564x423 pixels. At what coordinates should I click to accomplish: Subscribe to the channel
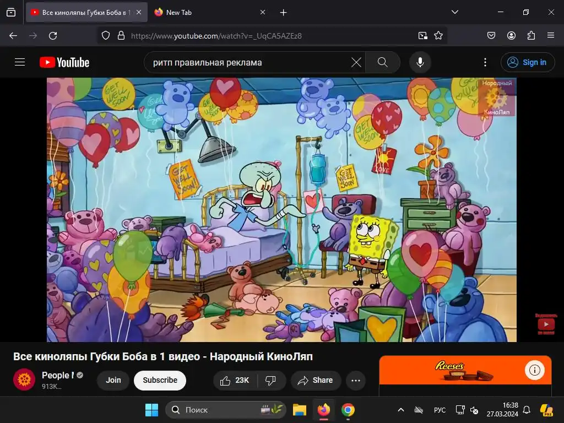point(160,380)
